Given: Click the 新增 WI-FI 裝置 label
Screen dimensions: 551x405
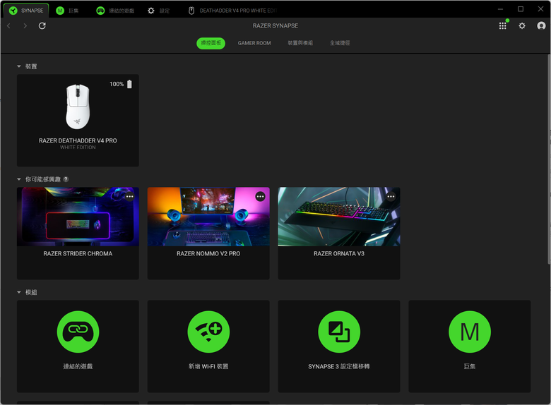Looking at the screenshot, I should point(208,366).
